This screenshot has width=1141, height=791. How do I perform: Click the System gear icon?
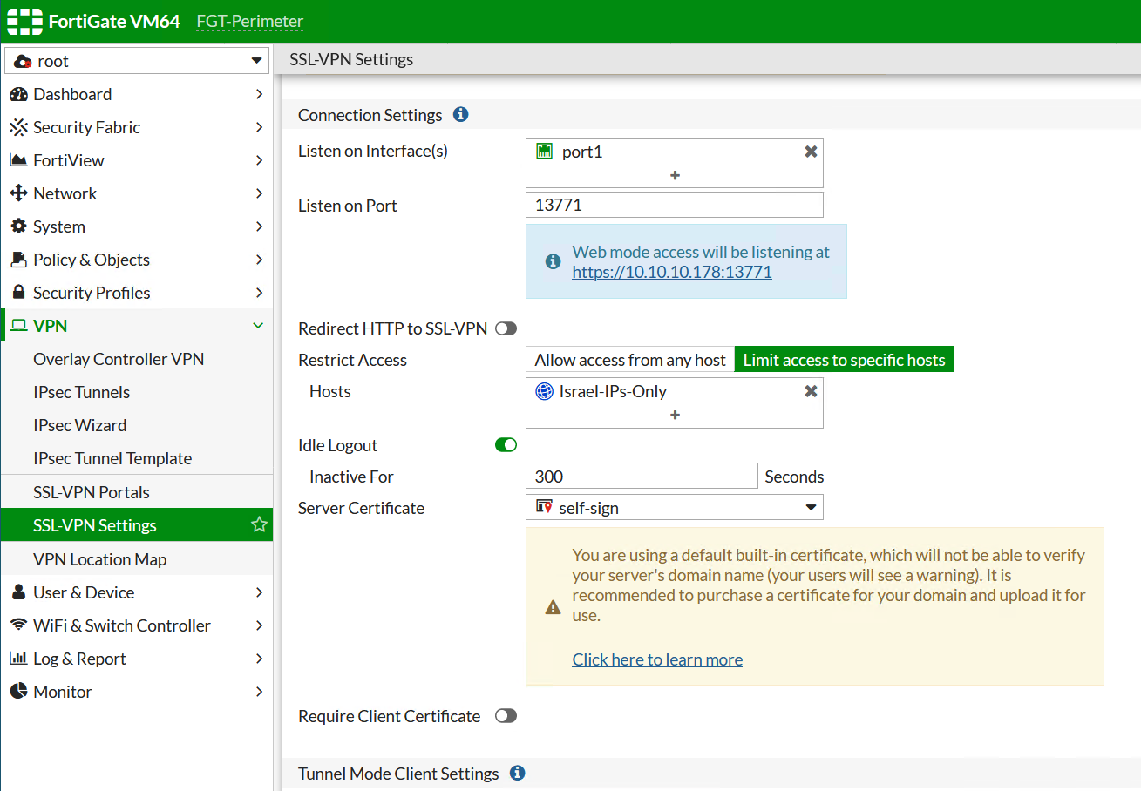click(18, 226)
